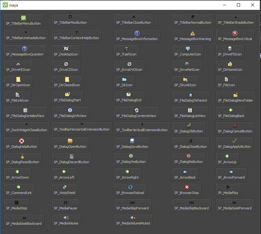261x234 pixels.
Task: Click the SP_FileDialogNewFolder button
Action: (235, 97)
